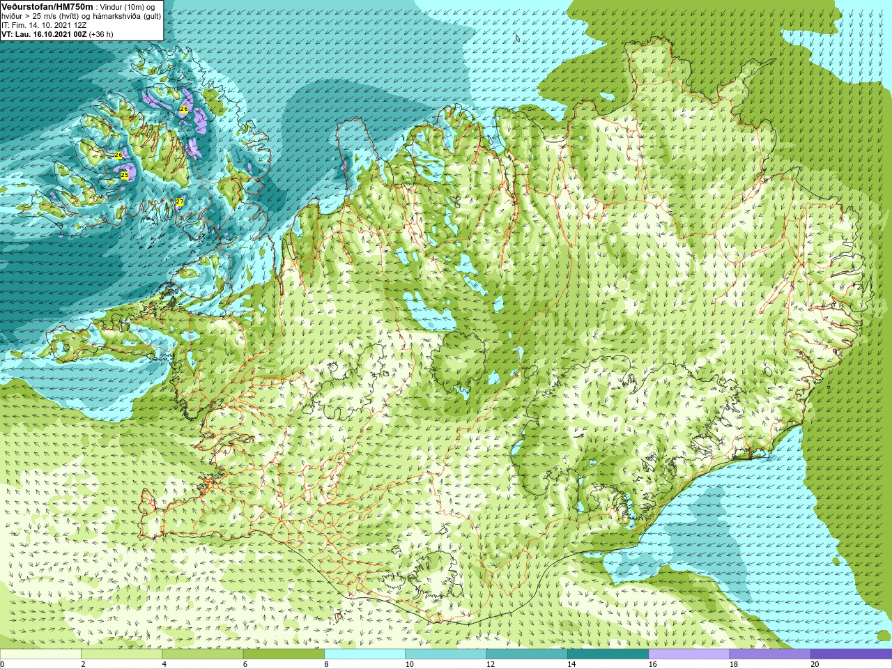892x669 pixels.
Task: Click the yellow gust label reading 25
Action: coord(125,175)
